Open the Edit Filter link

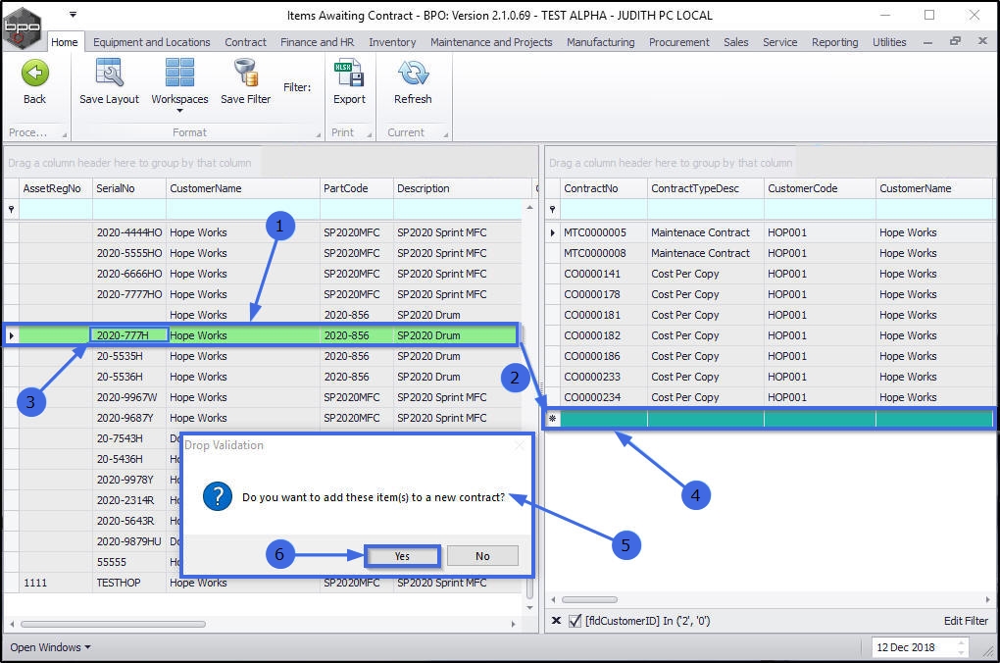[x=966, y=621]
